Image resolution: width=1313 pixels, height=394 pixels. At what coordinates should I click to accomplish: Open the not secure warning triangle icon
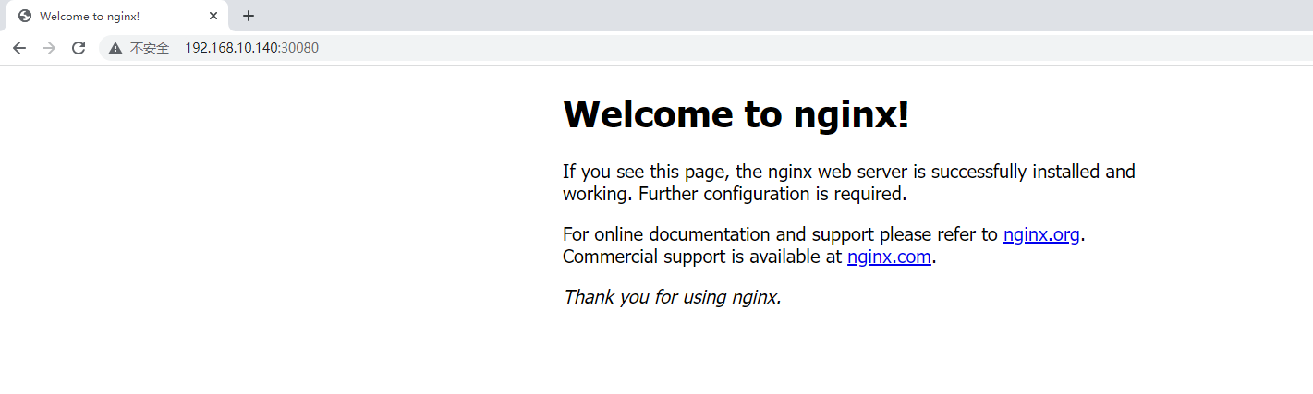pyautogui.click(x=115, y=48)
